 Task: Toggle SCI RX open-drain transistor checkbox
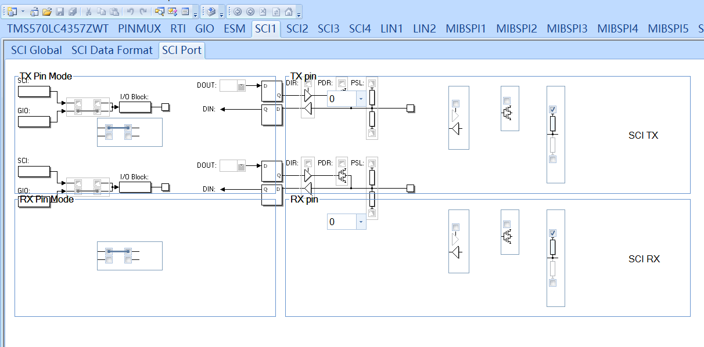(x=507, y=225)
